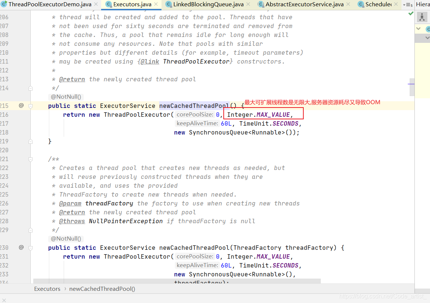The height and width of the screenshot is (303, 430).
Task: Click the green inspection checkmark indicator
Action: pos(411,13)
